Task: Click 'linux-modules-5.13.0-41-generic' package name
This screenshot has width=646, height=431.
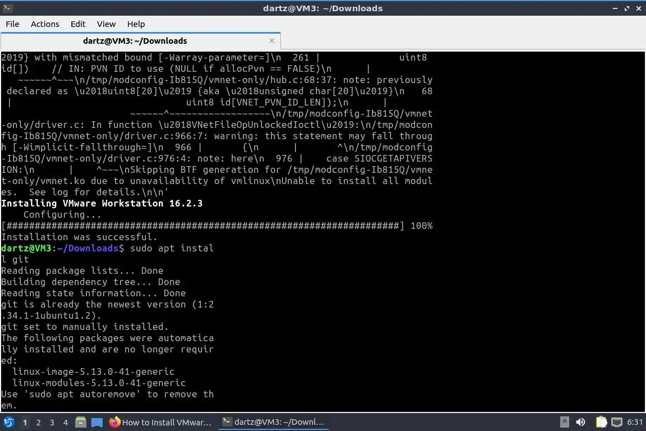Action: tap(99, 383)
